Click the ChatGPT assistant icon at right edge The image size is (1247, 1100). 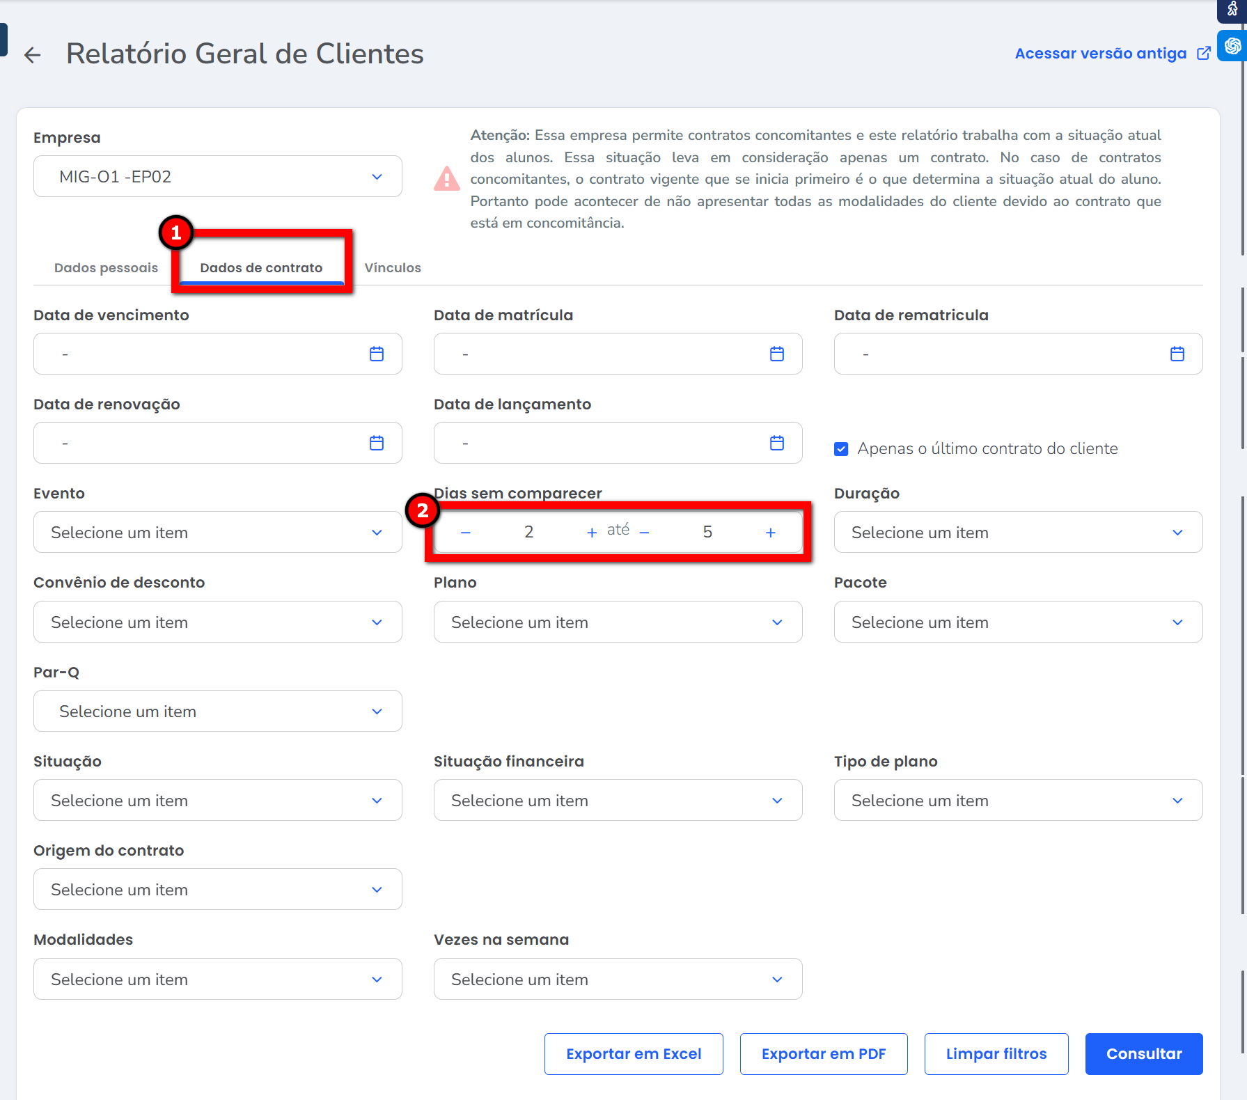1233,46
